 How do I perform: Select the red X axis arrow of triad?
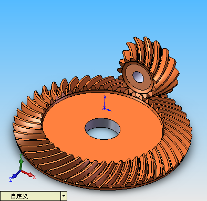pyautogui.click(x=28, y=173)
